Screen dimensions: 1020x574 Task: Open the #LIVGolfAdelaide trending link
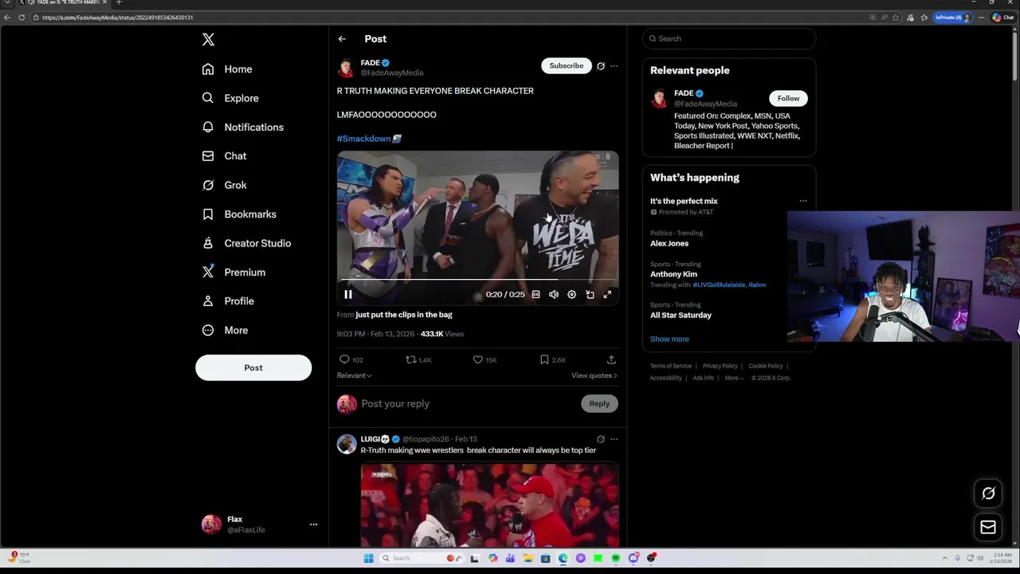pos(719,285)
